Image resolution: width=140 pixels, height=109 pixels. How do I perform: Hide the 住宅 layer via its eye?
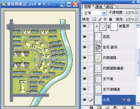84,37
